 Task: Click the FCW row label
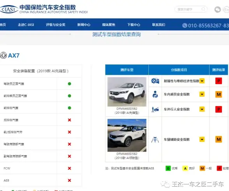pos(7,168)
